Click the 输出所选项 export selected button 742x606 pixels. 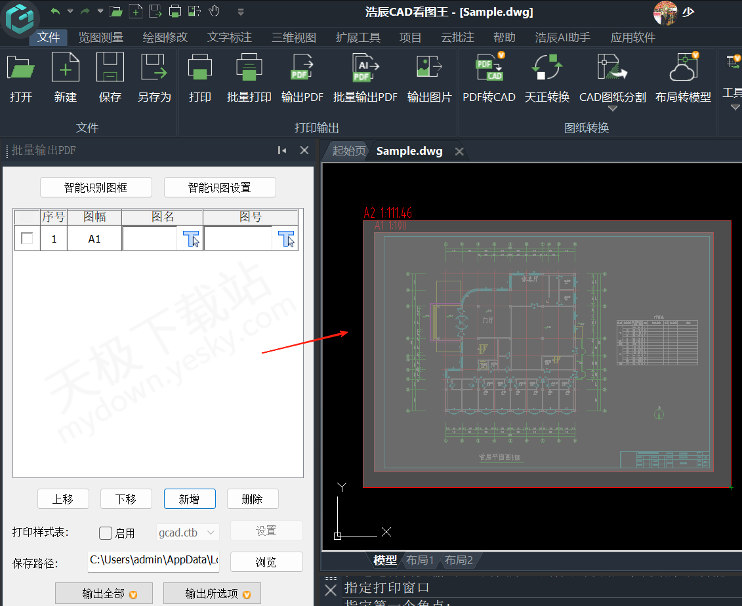click(x=213, y=594)
